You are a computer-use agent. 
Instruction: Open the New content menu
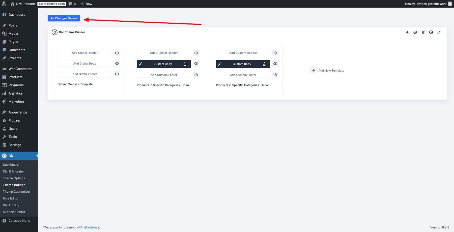pos(86,4)
